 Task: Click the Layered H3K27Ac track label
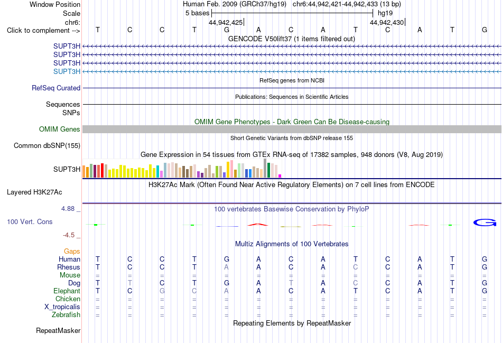[x=34, y=192]
